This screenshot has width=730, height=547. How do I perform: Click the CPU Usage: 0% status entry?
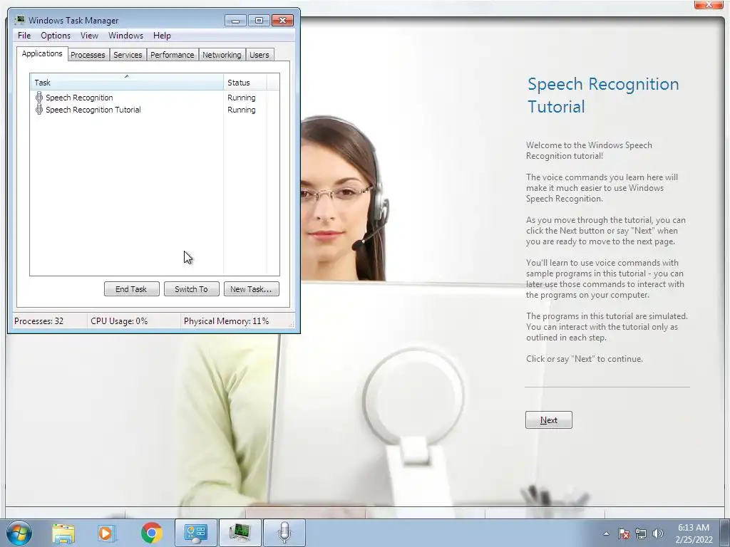click(119, 321)
